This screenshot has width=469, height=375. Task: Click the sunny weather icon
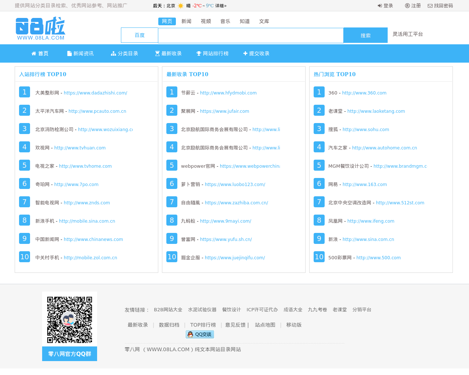coord(181,6)
